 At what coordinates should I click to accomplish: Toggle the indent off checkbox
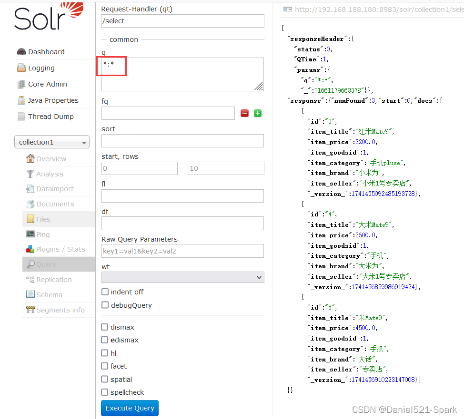(105, 292)
